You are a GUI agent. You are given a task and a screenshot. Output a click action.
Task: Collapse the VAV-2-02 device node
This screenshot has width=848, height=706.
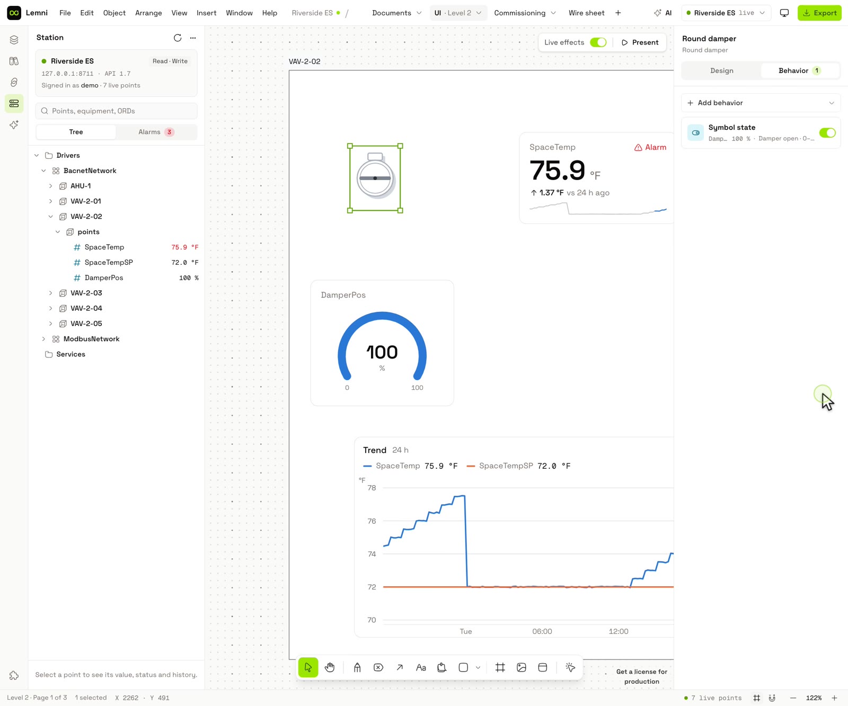click(51, 217)
